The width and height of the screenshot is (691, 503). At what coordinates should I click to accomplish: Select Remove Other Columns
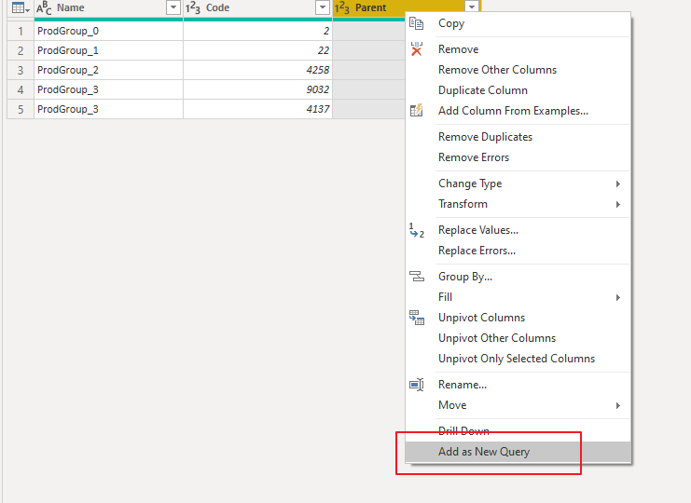click(x=518, y=70)
